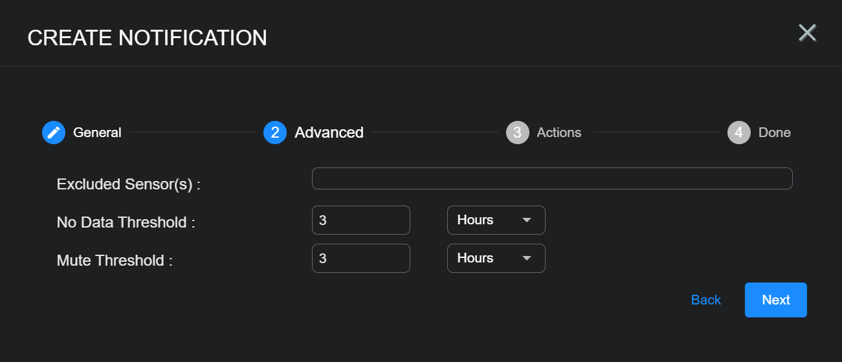
Task: Click the pencil icon for General step
Action: (54, 133)
